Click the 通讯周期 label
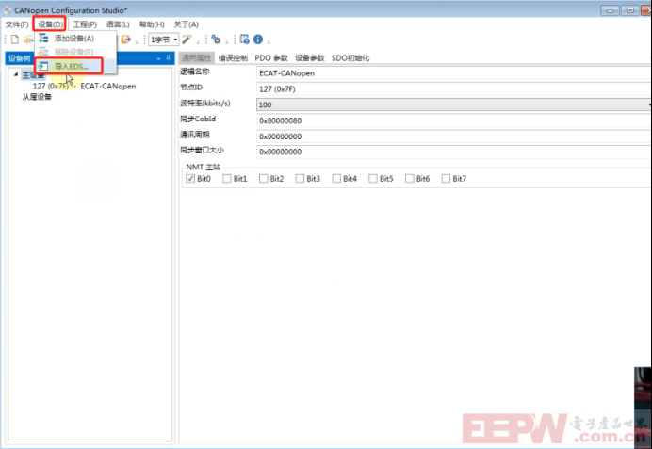The height and width of the screenshot is (449, 652). (195, 135)
